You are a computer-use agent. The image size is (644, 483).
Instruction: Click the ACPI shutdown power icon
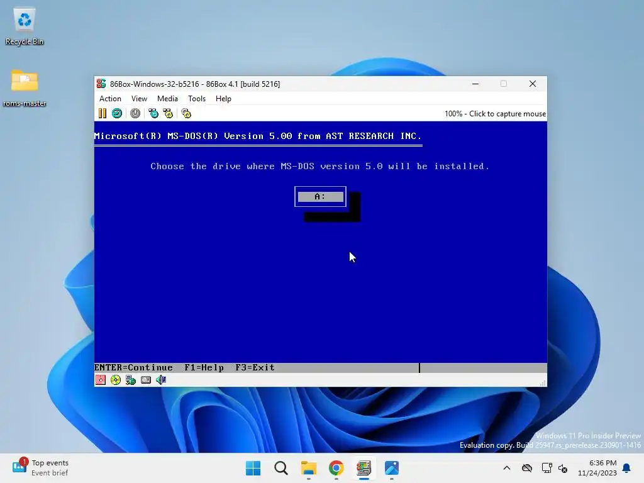tap(135, 113)
